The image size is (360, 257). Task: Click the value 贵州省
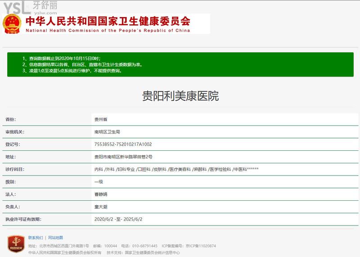coord(101,119)
